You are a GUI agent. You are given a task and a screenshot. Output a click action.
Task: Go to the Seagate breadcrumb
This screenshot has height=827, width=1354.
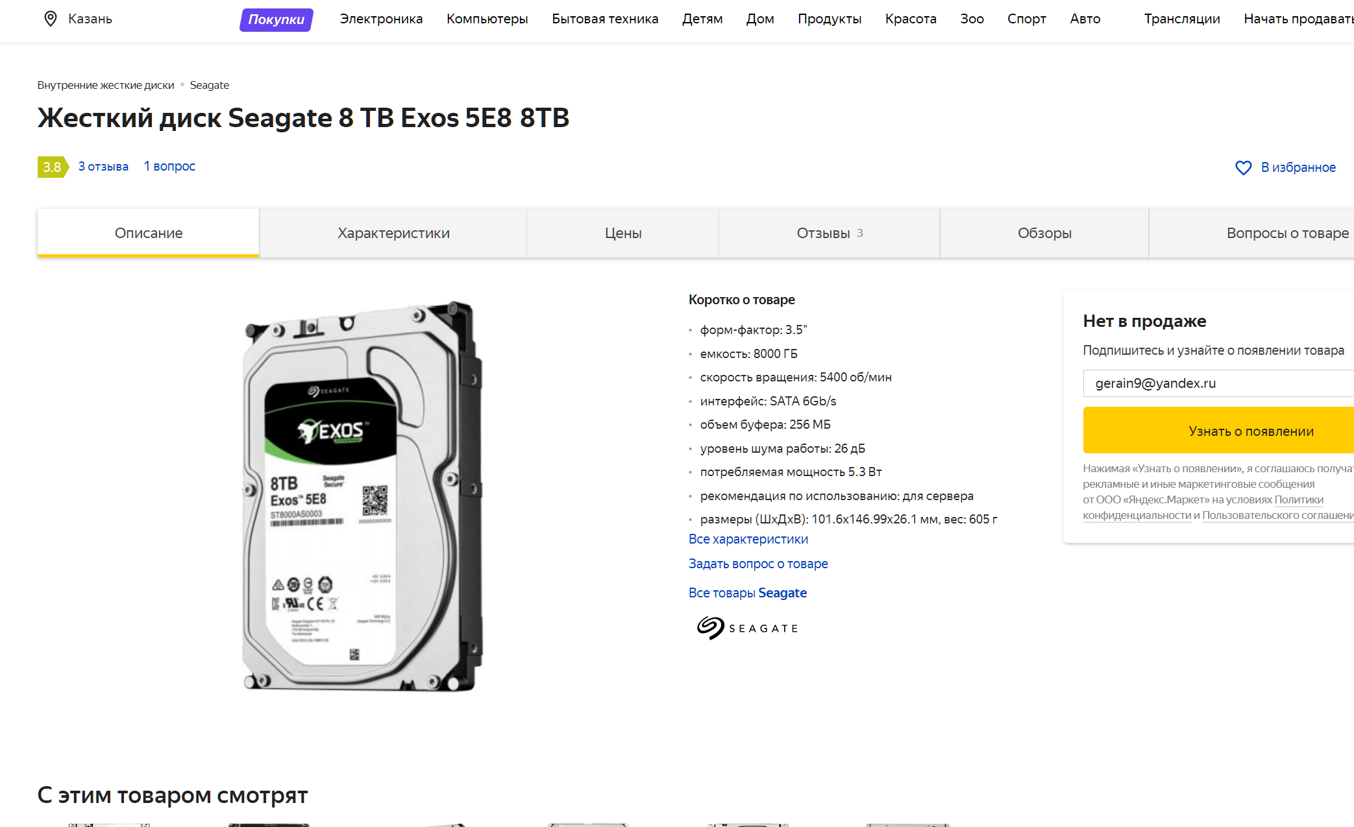(x=209, y=85)
